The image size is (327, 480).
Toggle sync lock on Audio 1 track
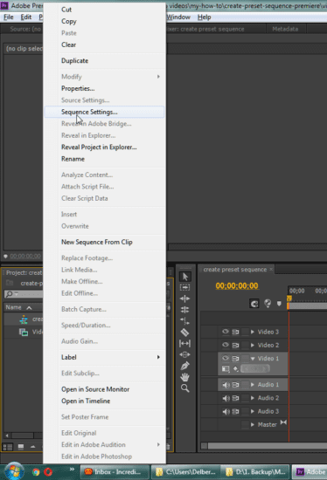[x=235, y=385]
